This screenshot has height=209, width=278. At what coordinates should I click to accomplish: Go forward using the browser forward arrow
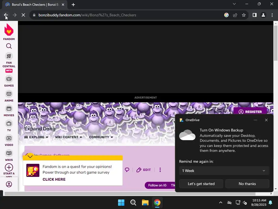coord(15,15)
